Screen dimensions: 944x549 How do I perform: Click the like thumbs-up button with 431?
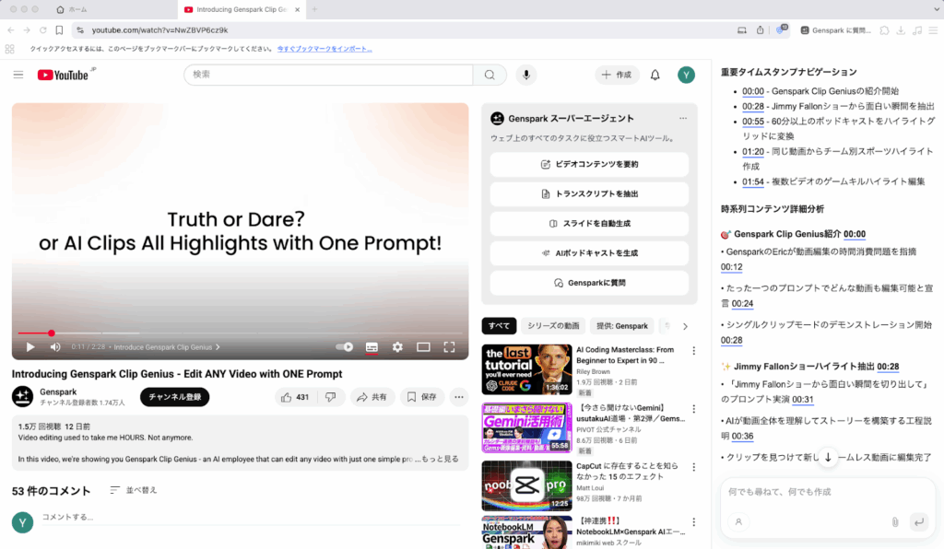tap(295, 397)
